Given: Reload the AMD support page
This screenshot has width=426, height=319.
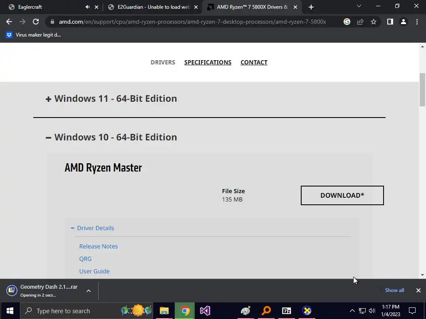Looking at the screenshot, I should [x=36, y=22].
